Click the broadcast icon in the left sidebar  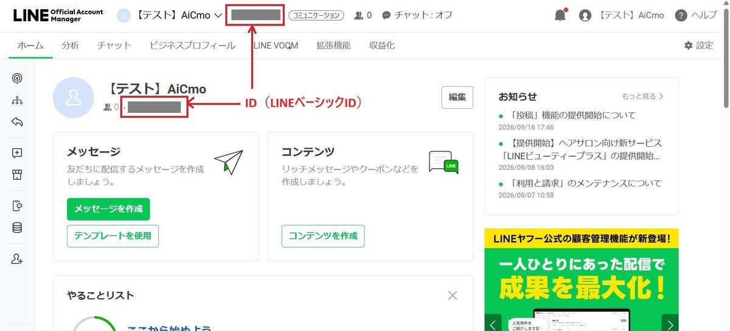click(x=17, y=78)
